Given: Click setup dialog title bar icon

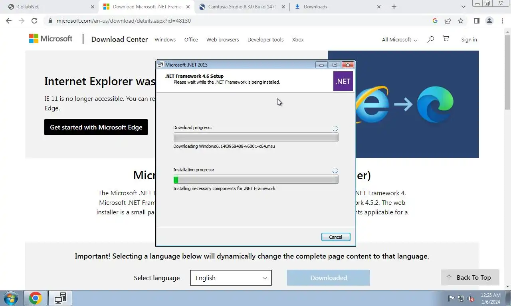Looking at the screenshot, I should point(160,65).
